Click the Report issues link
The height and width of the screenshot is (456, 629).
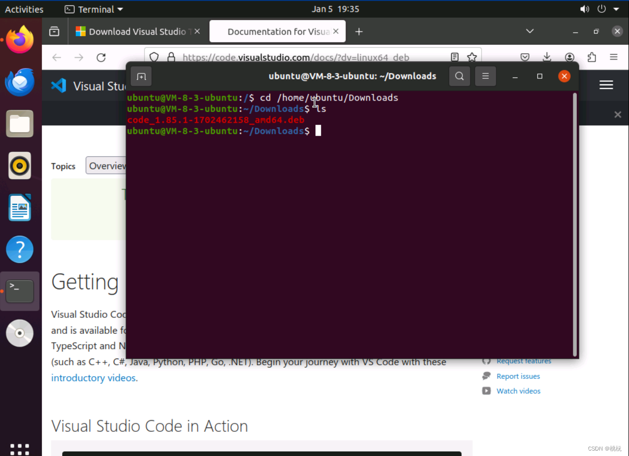point(517,376)
